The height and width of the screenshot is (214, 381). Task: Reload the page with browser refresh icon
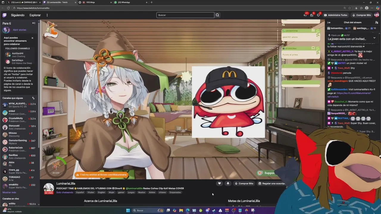[8, 8]
